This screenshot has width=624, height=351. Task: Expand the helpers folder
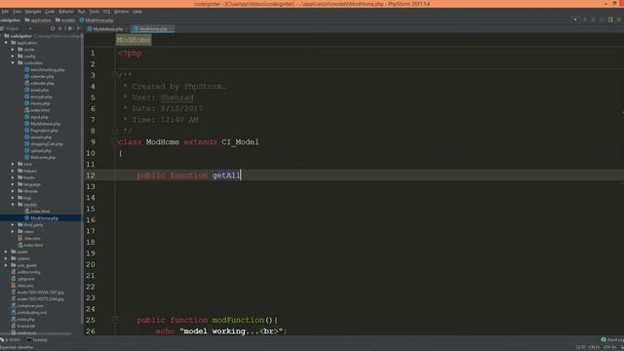click(13, 171)
